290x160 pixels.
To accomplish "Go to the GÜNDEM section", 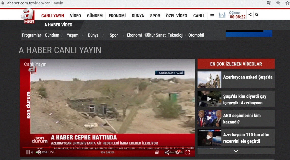I will (x=95, y=16).
